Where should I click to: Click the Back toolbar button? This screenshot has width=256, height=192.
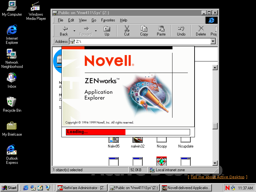point(64,31)
